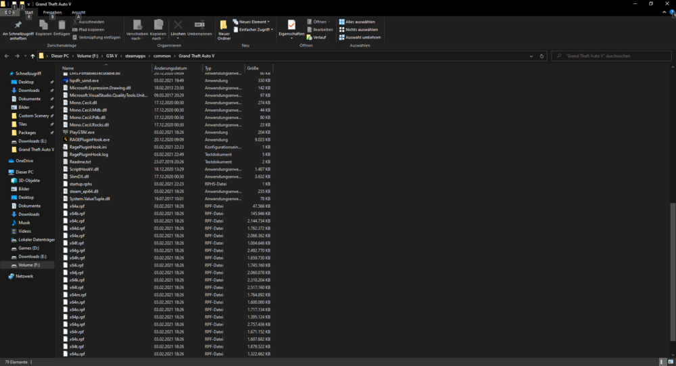676x366 pixels.
Task: Click Pfad kopieren
Action: [89, 29]
